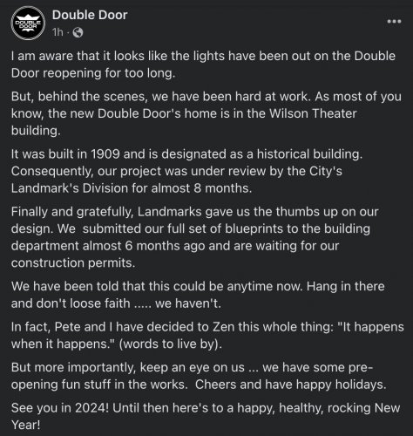Viewport: 413px width, 436px height.
Task: Click the paragraph starting 'It was built in 1909'
Action: pyautogui.click(x=186, y=171)
